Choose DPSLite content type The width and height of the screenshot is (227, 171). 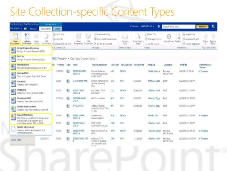31,58
